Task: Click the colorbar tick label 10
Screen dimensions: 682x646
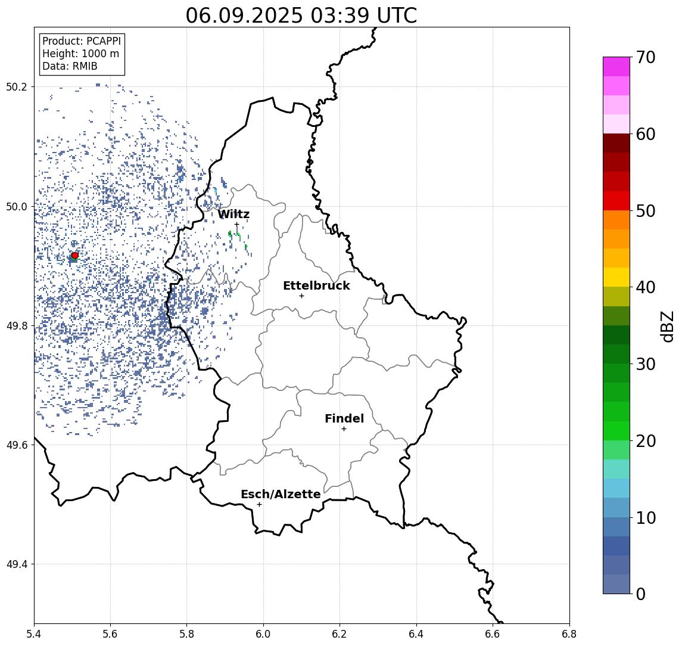Action: pyautogui.click(x=646, y=517)
